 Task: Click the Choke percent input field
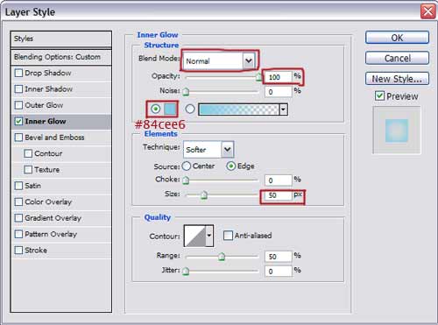[279, 180]
